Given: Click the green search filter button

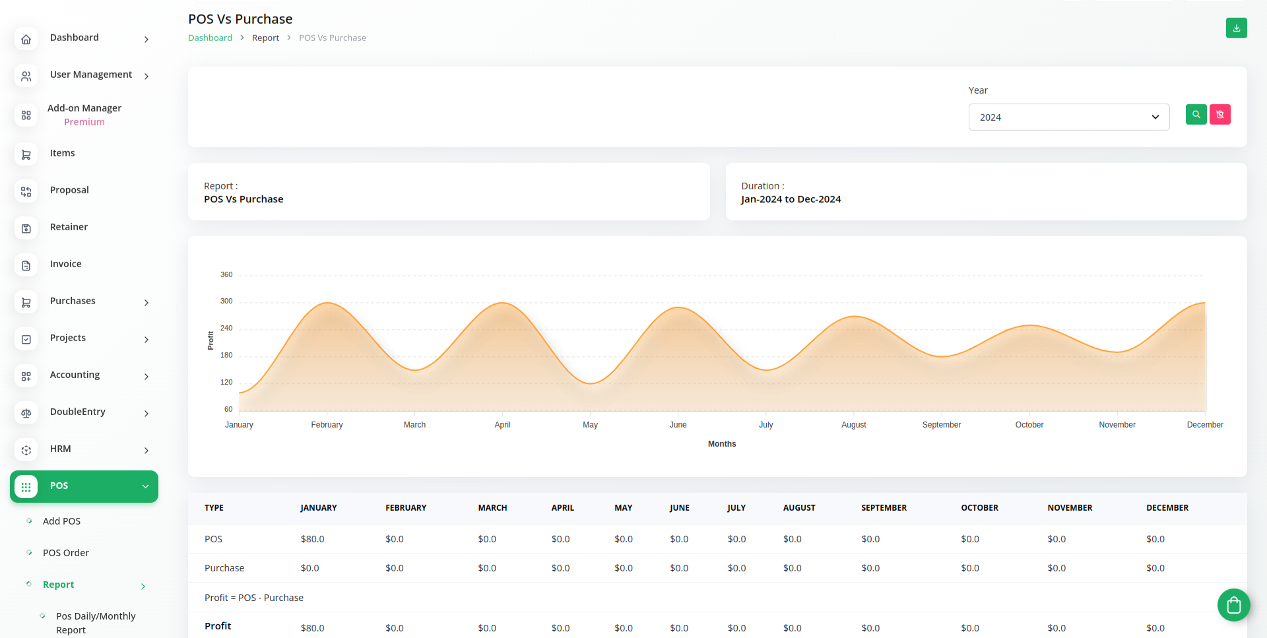Looking at the screenshot, I should coord(1196,114).
